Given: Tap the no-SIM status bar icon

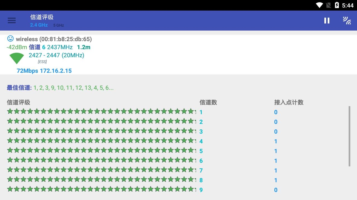Looking at the screenshot, I should click(329, 5).
